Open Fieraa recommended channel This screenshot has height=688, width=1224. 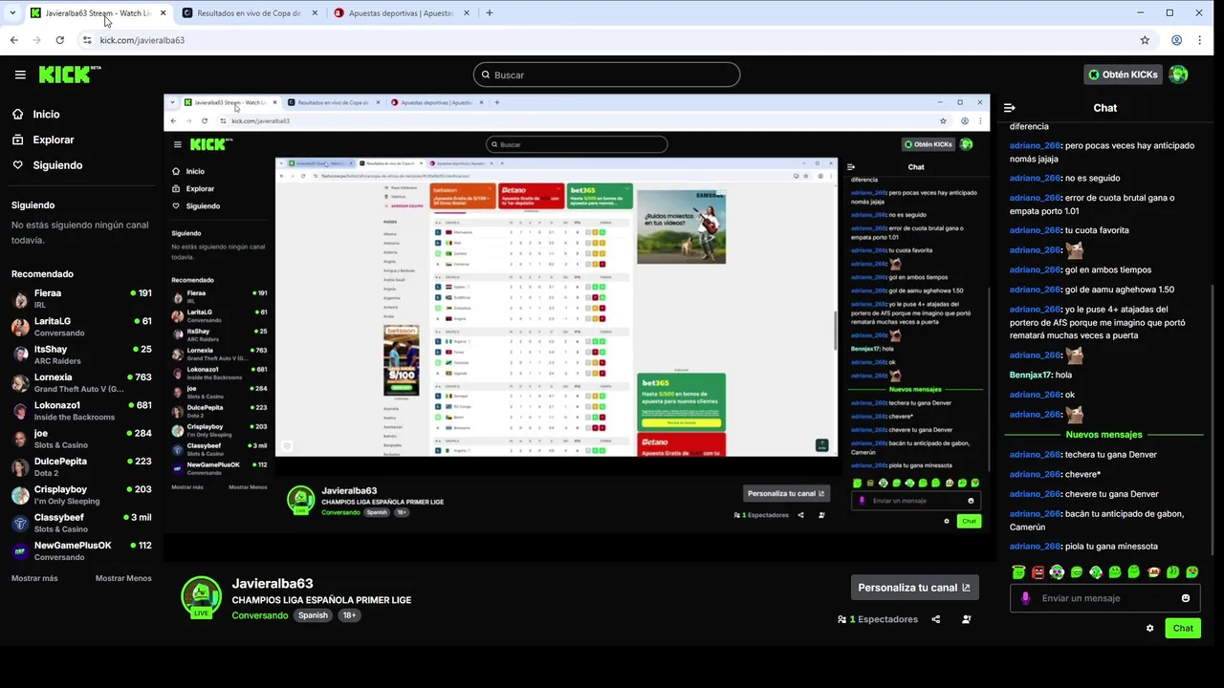[x=81, y=298]
